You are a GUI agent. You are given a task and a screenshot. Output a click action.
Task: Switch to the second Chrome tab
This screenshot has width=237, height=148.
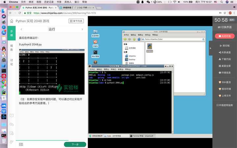pyautogui.click(x=76, y=8)
